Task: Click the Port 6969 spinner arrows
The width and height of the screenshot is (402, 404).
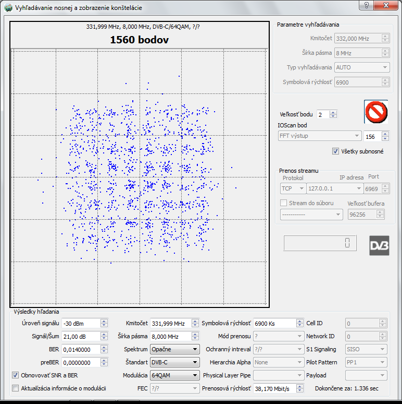Action: [x=385, y=188]
